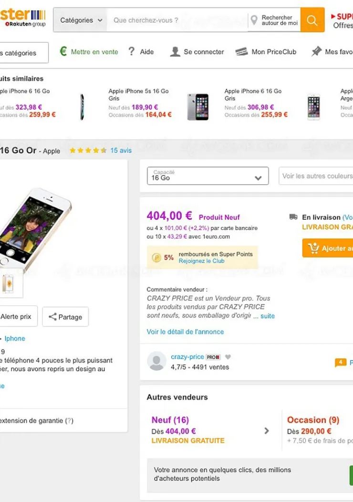
Task: Click the Que cherchez-vous search field
Action: pos(176,20)
